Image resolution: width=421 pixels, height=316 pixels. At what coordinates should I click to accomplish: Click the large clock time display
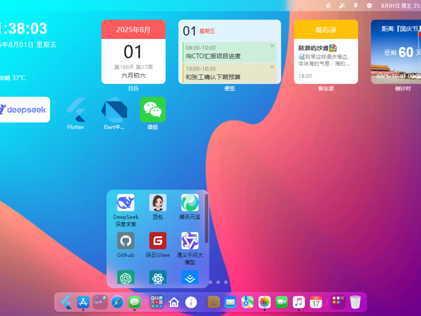(x=24, y=28)
